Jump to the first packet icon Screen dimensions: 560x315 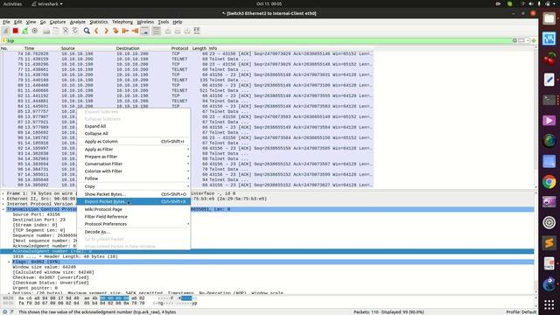tap(125, 31)
